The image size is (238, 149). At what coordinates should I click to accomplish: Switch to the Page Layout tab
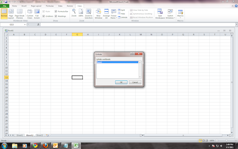(36, 6)
